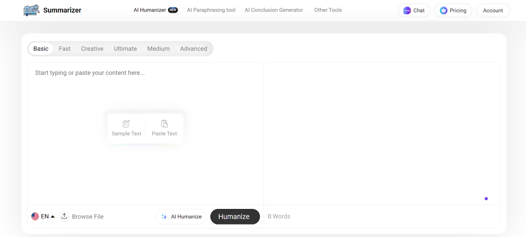Choose the Creative mode tab
The width and height of the screenshot is (526, 237).
(92, 49)
